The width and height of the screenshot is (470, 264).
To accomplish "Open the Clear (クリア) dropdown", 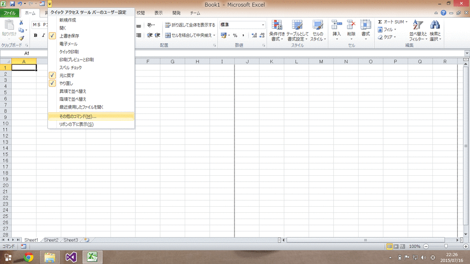I will click(x=387, y=37).
